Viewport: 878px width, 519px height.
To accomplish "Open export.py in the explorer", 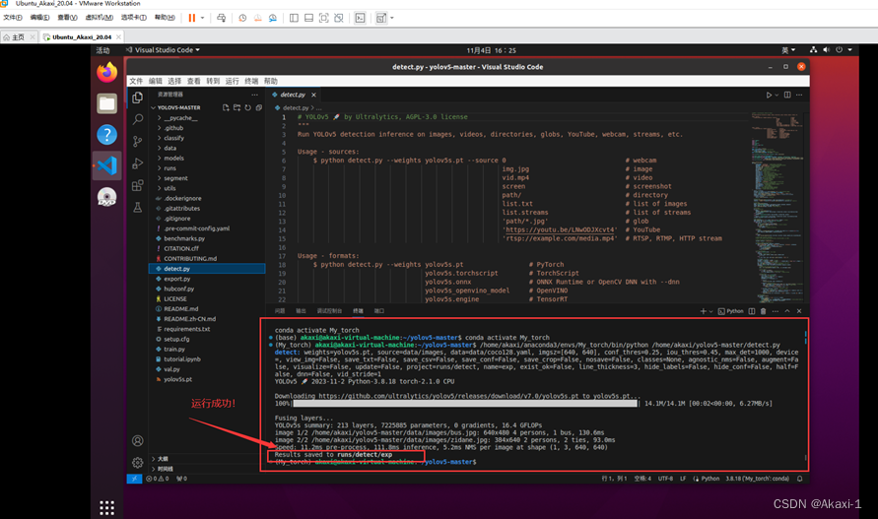I will (x=177, y=279).
